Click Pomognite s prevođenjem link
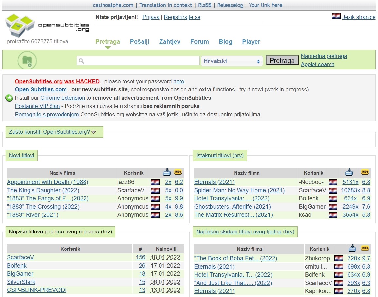Viewport: 378px width, 297px height. (x=47, y=114)
